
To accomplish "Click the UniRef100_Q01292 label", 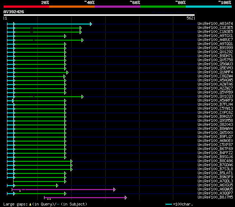I will click(x=215, y=52).
